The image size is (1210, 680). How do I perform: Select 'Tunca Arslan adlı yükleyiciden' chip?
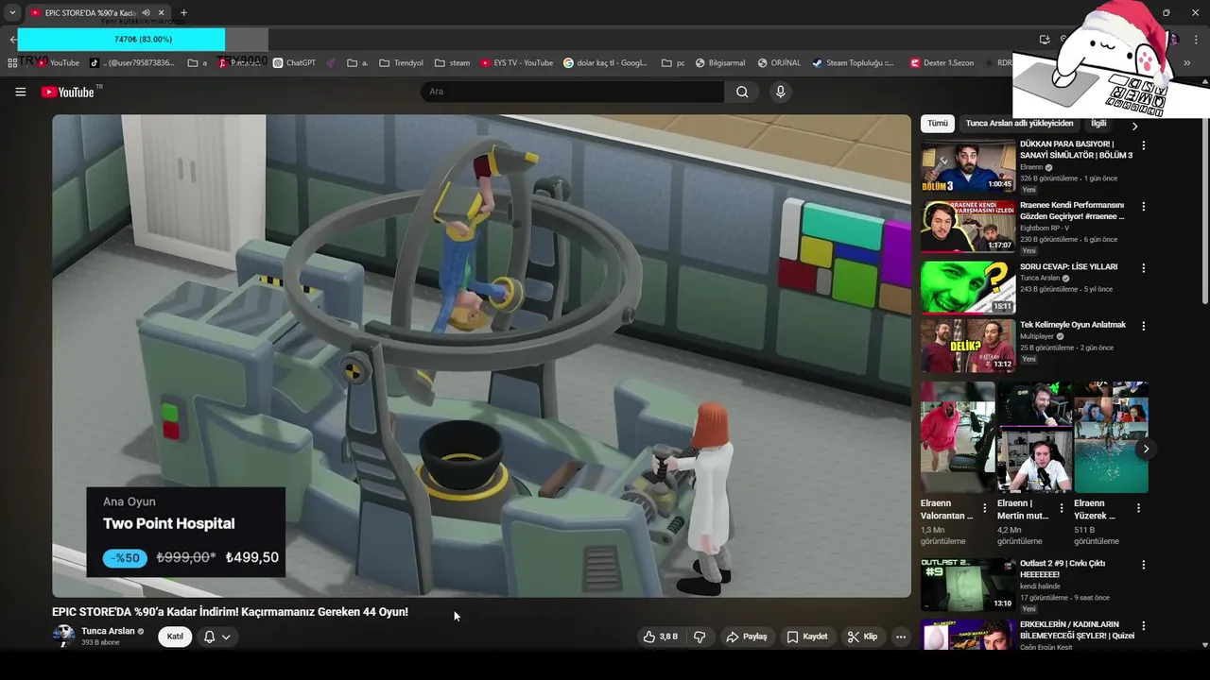(1019, 123)
